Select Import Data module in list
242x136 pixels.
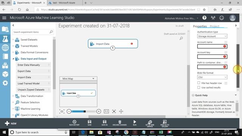[33, 77]
